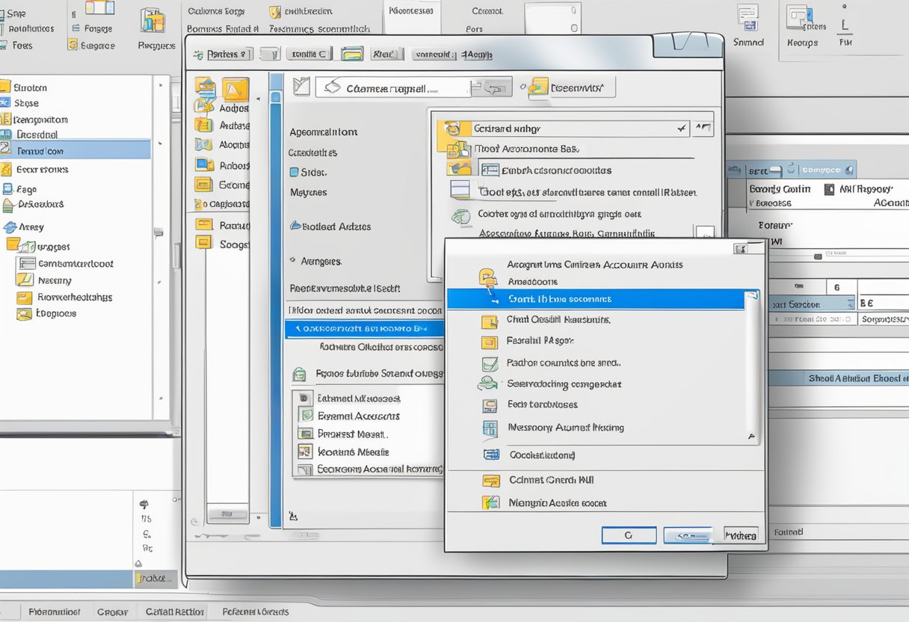Click the building icon next to the Memory entry
The image size is (909, 622).
(x=490, y=428)
